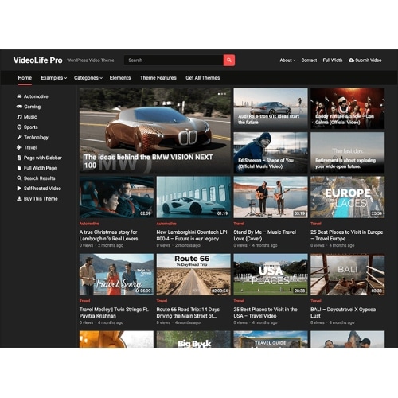Open the USA Places video thumbnail
Screen dimensions: 398x398
[271, 275]
